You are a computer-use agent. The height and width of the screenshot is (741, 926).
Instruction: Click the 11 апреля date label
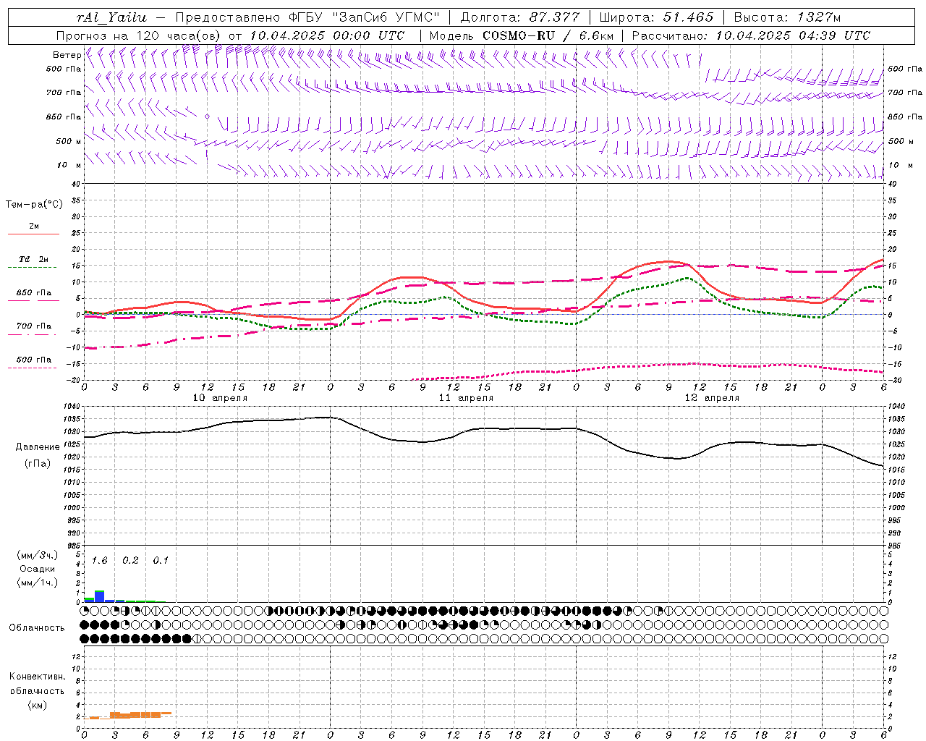[x=466, y=398]
